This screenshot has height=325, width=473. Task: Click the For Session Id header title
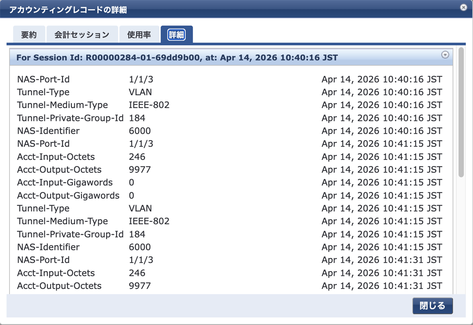point(177,58)
